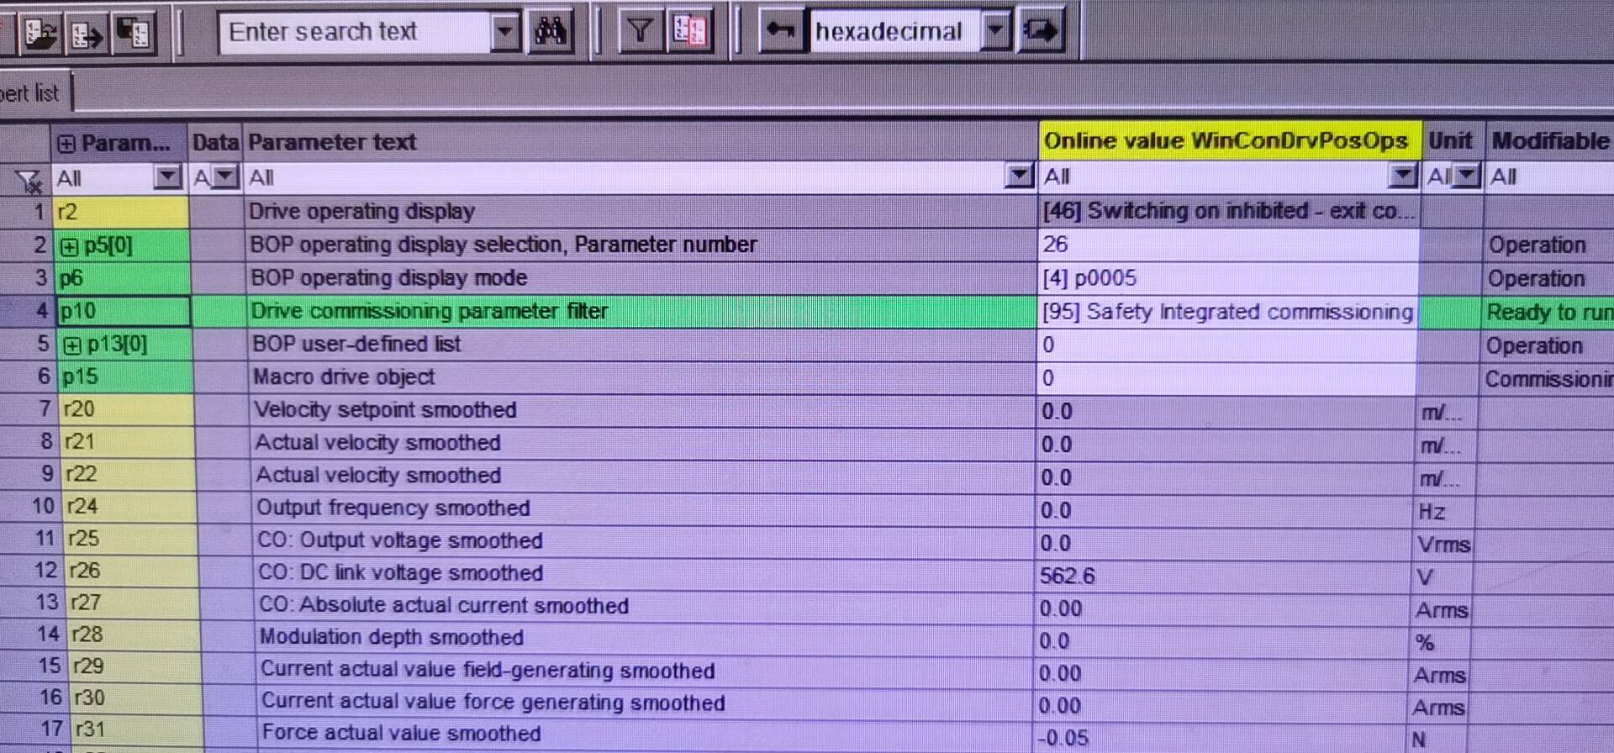Click 'Current actual value force generating smoothed'
The height and width of the screenshot is (753, 1614).
(493, 702)
